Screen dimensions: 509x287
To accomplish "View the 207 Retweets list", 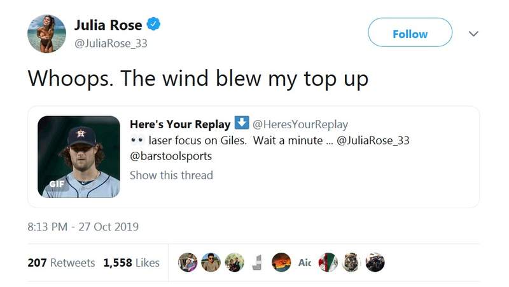I will coord(62,262).
